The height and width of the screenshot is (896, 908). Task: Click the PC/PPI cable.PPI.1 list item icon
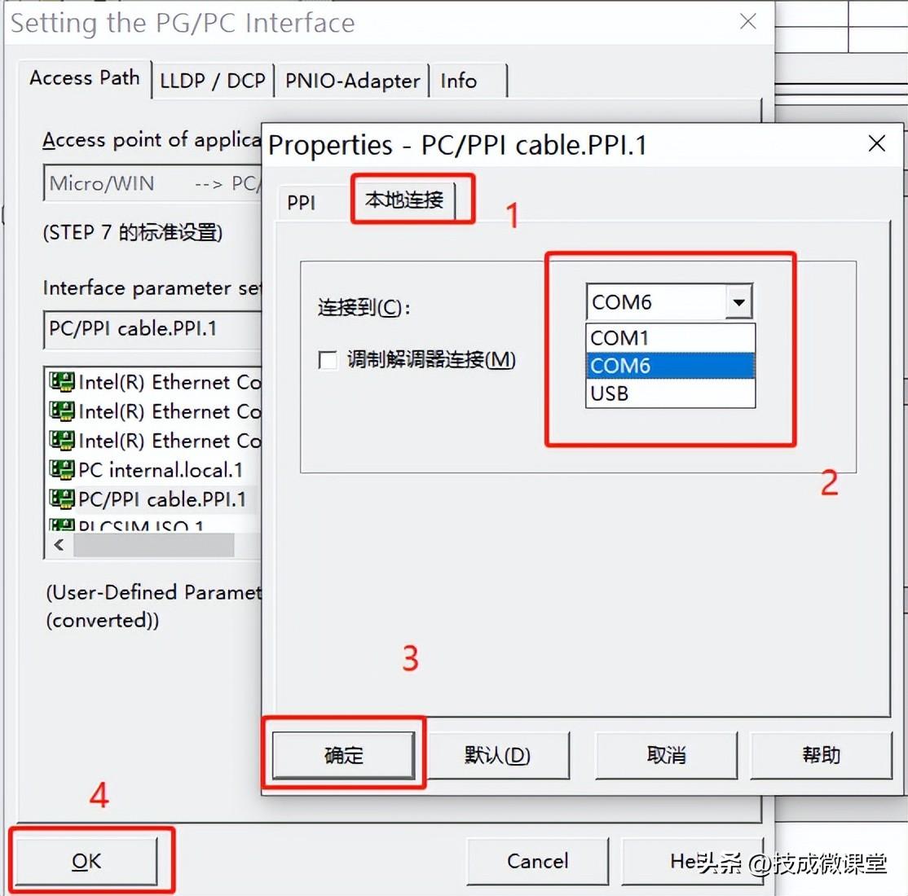pyautogui.click(x=61, y=499)
